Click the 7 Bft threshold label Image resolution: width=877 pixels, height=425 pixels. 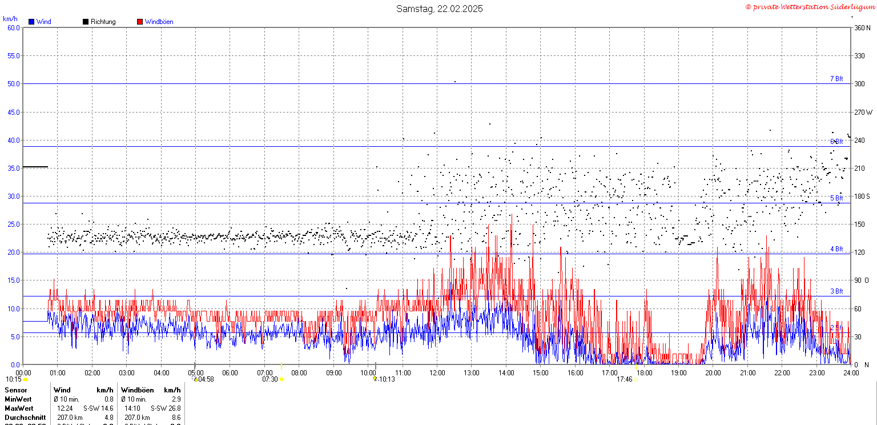[x=836, y=79]
